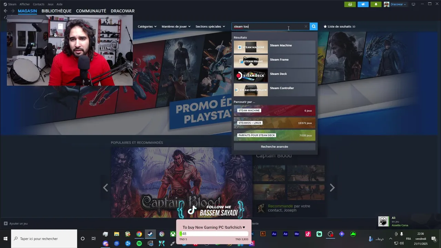Launch Google Chrome from the taskbar
This screenshot has width=441, height=248.
[x=139, y=234]
